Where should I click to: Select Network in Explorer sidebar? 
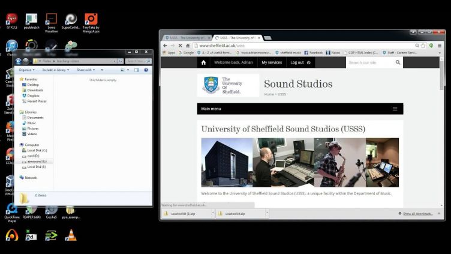coord(28,178)
